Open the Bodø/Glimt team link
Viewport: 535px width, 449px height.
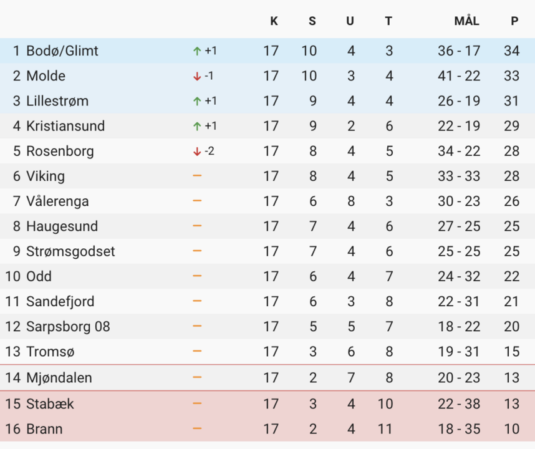coord(62,51)
